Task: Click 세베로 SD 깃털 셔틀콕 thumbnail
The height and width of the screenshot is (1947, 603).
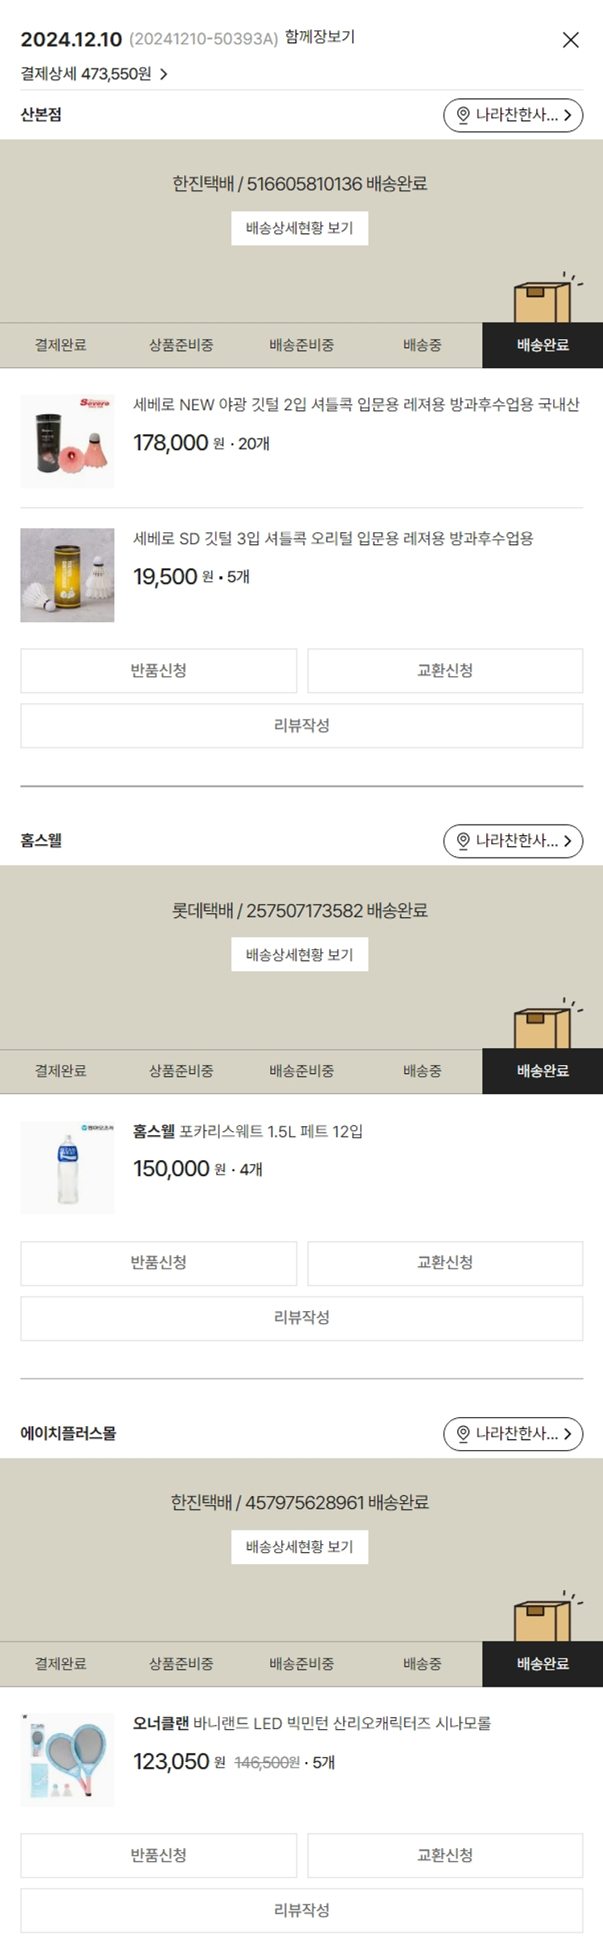Action: click(68, 575)
